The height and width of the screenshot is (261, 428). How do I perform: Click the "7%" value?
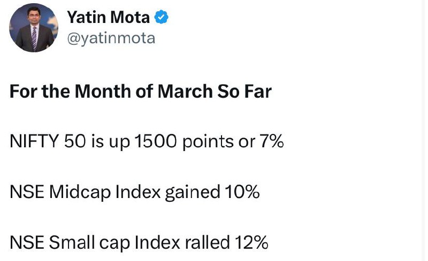(271, 141)
